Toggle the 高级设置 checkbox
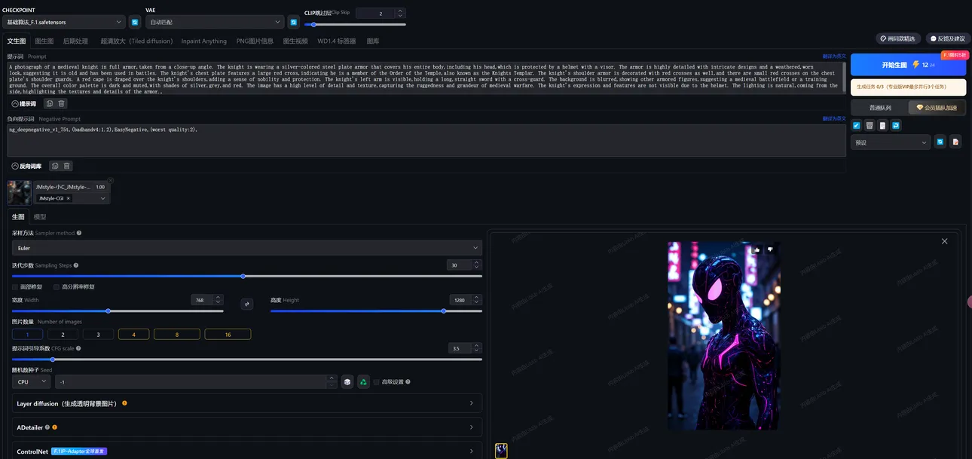972x459 pixels. tap(377, 382)
